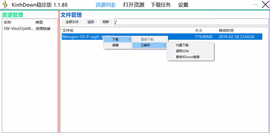
Task: Choose 捐赠 from the context menu
Action: 117,45
